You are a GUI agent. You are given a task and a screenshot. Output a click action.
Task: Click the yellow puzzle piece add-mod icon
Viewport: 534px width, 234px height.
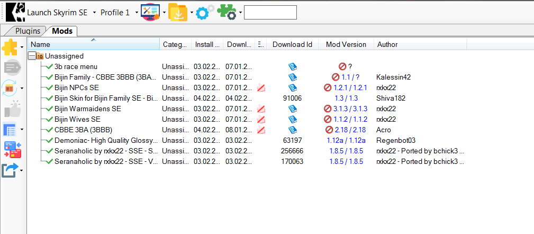(10, 47)
